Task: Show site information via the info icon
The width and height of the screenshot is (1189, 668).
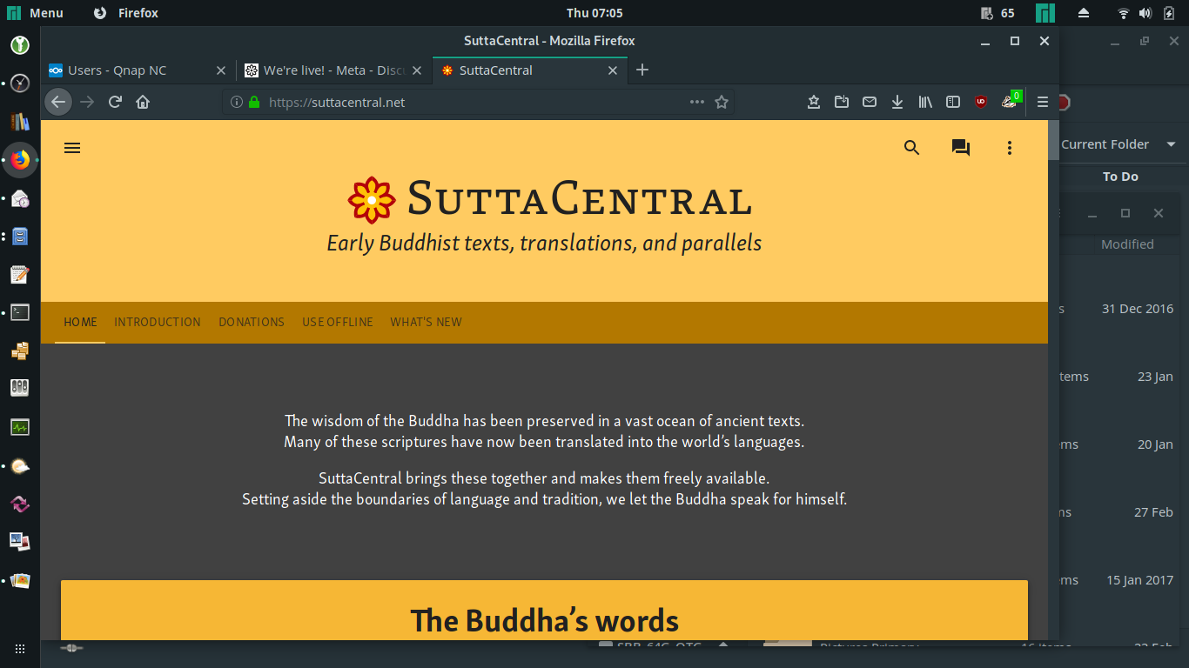Action: point(236,102)
